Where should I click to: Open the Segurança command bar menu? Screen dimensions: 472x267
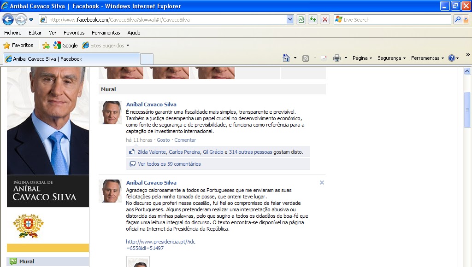tap(392, 58)
